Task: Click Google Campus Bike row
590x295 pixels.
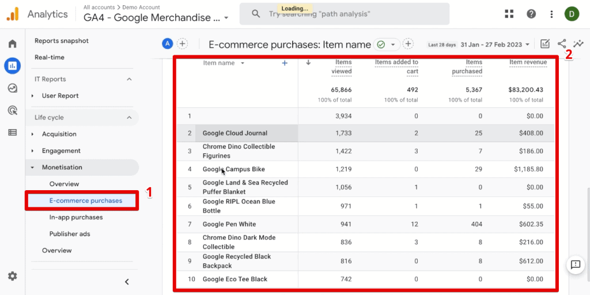Action: pos(366,169)
